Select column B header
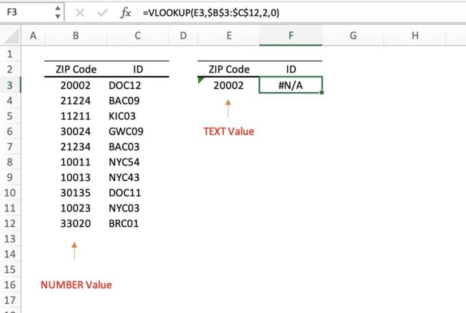Viewport: 466px width, 313px height. pos(75,36)
